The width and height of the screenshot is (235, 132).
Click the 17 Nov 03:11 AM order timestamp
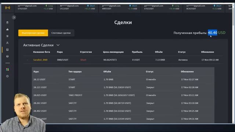point(189,95)
